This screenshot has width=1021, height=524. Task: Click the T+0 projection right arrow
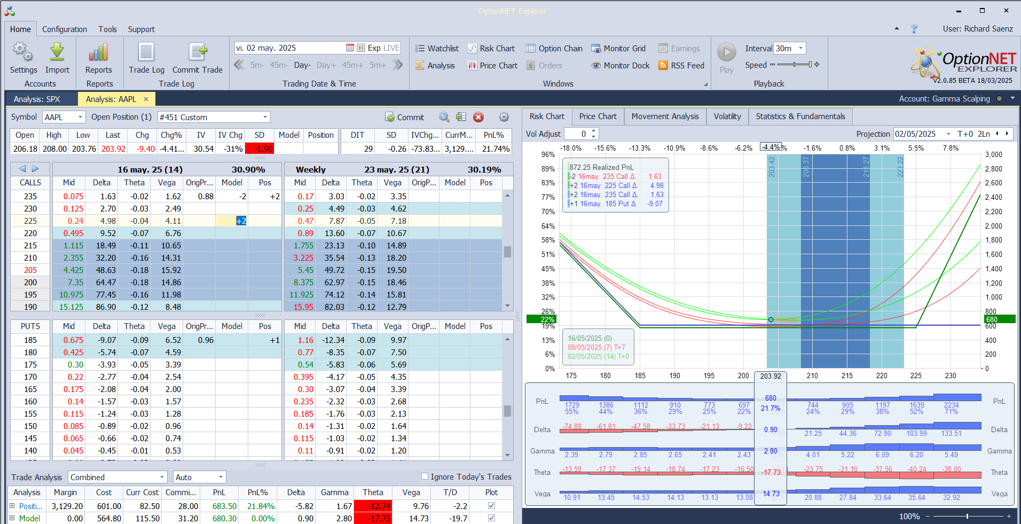pyautogui.click(x=1007, y=134)
